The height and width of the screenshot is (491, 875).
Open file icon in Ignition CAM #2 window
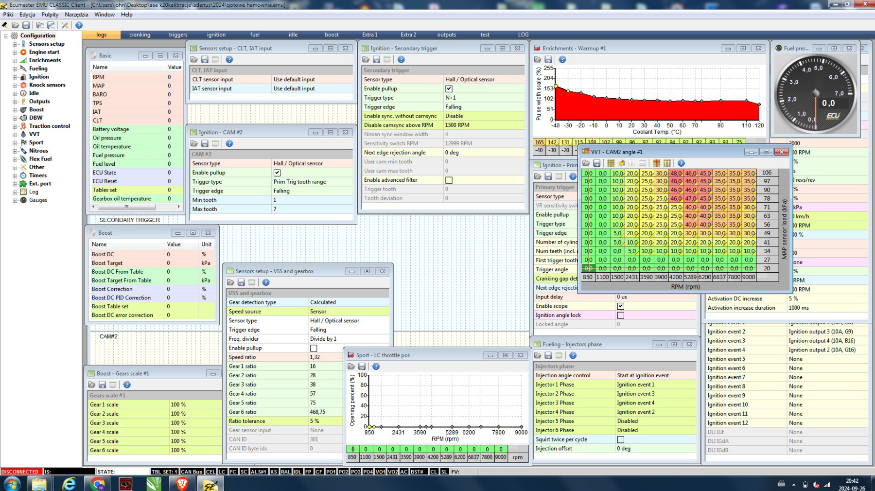(194, 143)
